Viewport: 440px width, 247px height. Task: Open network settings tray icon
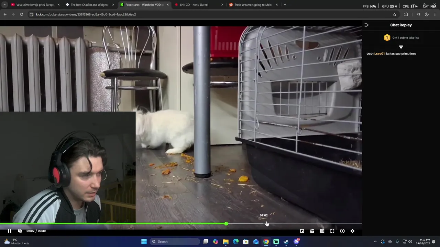(x=405, y=242)
